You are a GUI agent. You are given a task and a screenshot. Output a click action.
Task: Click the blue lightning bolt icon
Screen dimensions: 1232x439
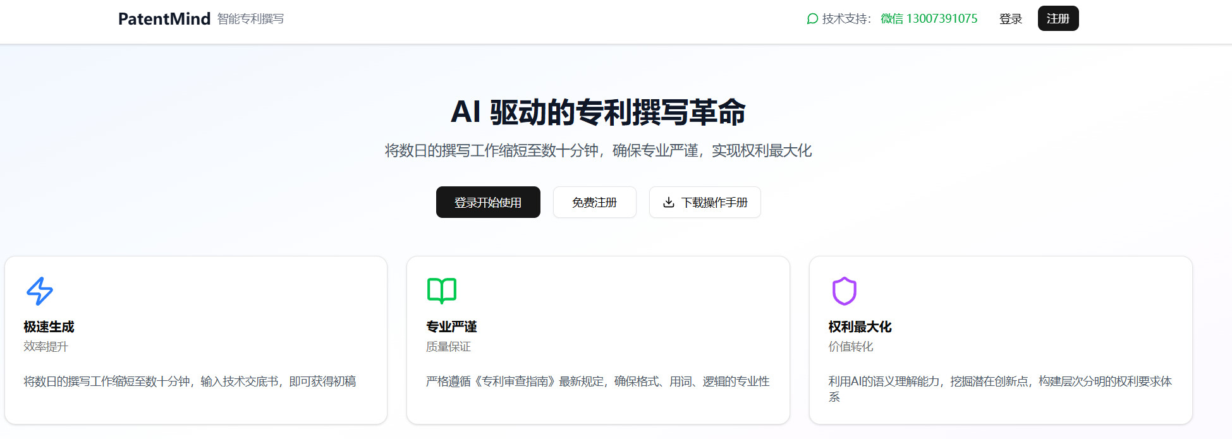40,291
